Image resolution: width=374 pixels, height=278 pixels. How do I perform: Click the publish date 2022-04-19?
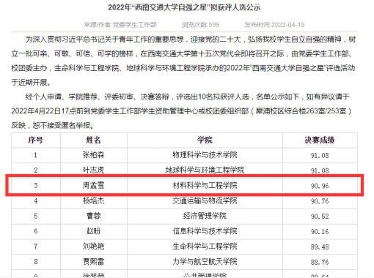point(274,25)
